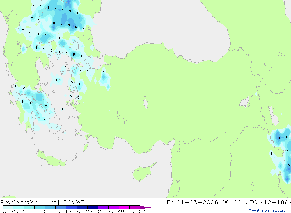Click the '6' precipitation value on map
This screenshot has height=213, width=291.
289,165
